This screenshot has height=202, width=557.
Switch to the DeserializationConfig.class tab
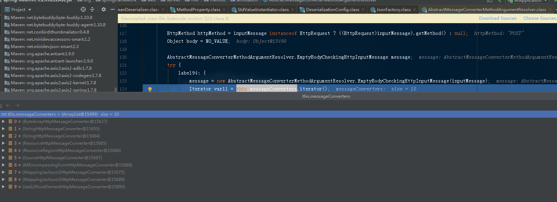click(x=333, y=10)
